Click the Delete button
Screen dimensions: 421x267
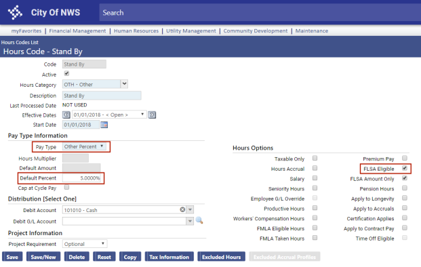click(x=77, y=257)
